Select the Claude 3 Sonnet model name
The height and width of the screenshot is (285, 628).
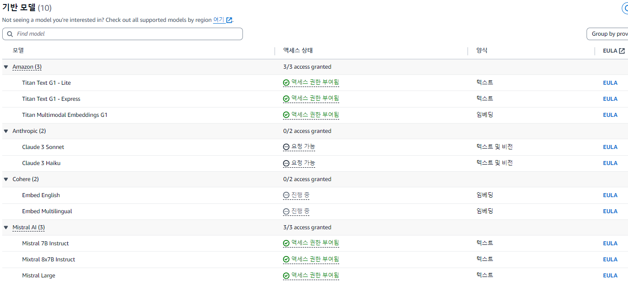pos(43,147)
